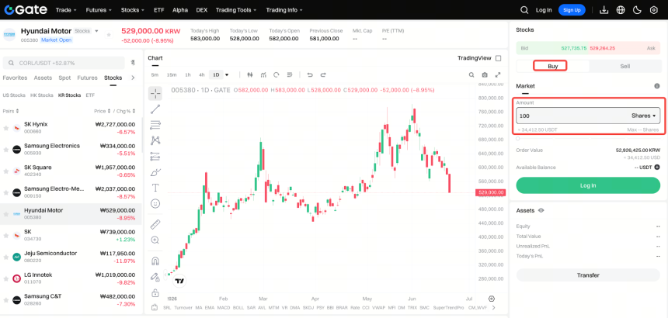668x318 pixels.
Task: Open the Futures dropdown menu
Action: [x=99, y=10]
